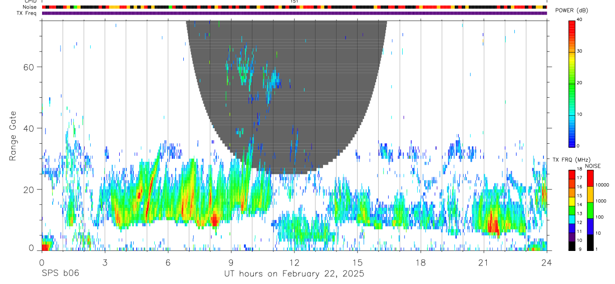Click the 'POWER (dB)' legend title

571,11
